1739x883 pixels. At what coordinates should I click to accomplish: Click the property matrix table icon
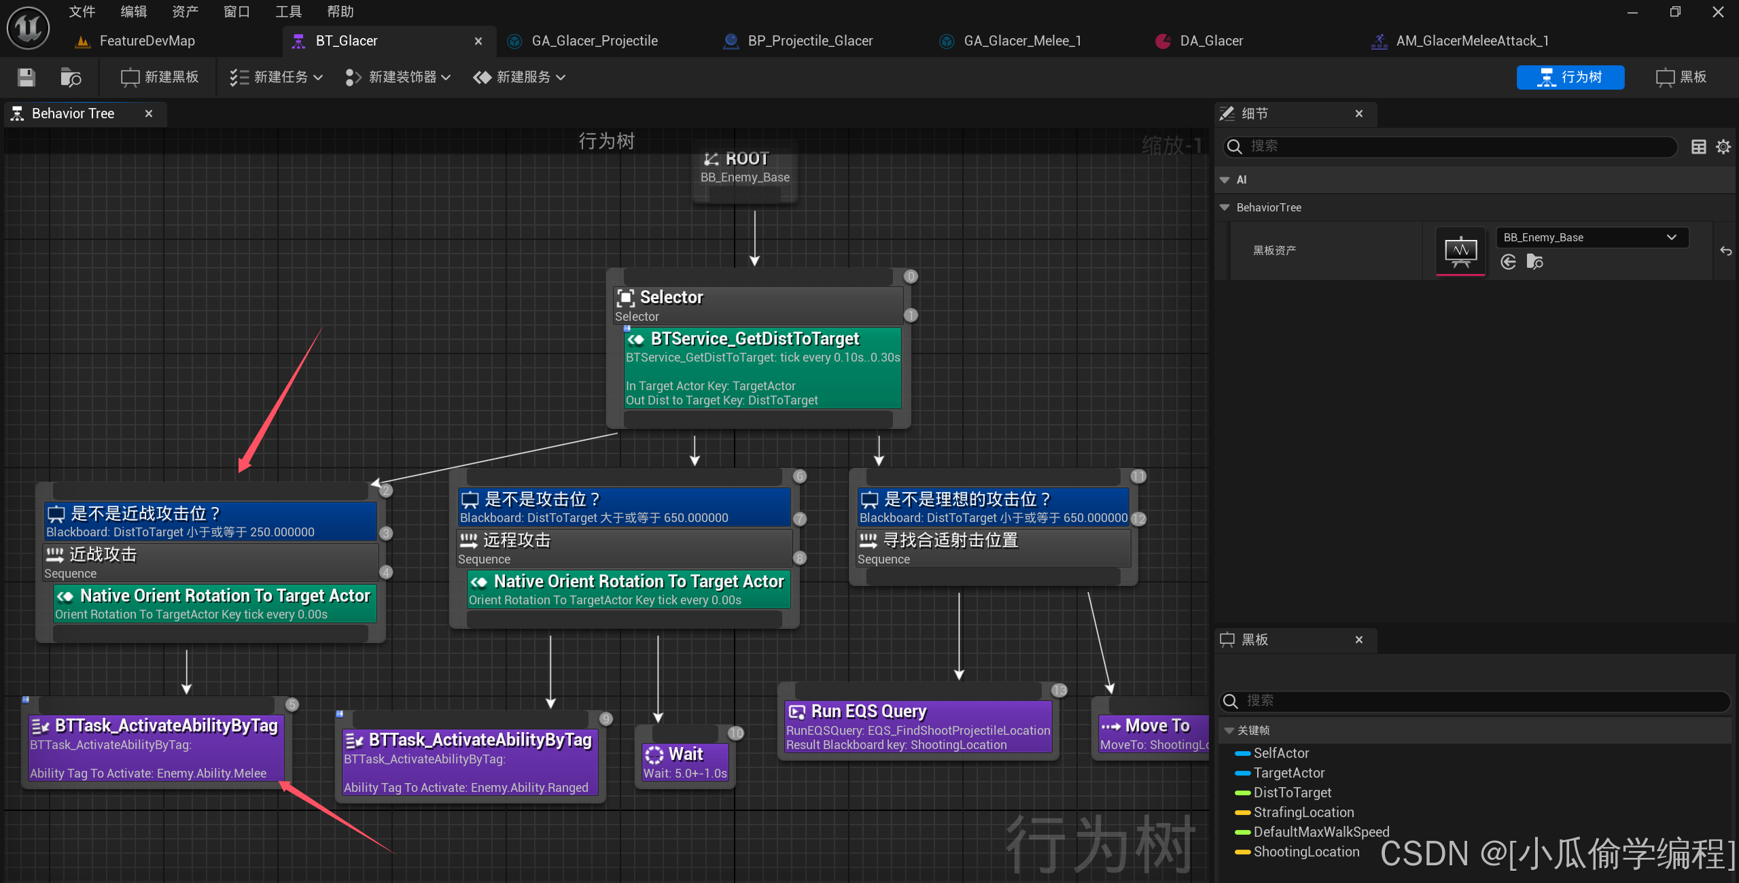click(x=1698, y=147)
